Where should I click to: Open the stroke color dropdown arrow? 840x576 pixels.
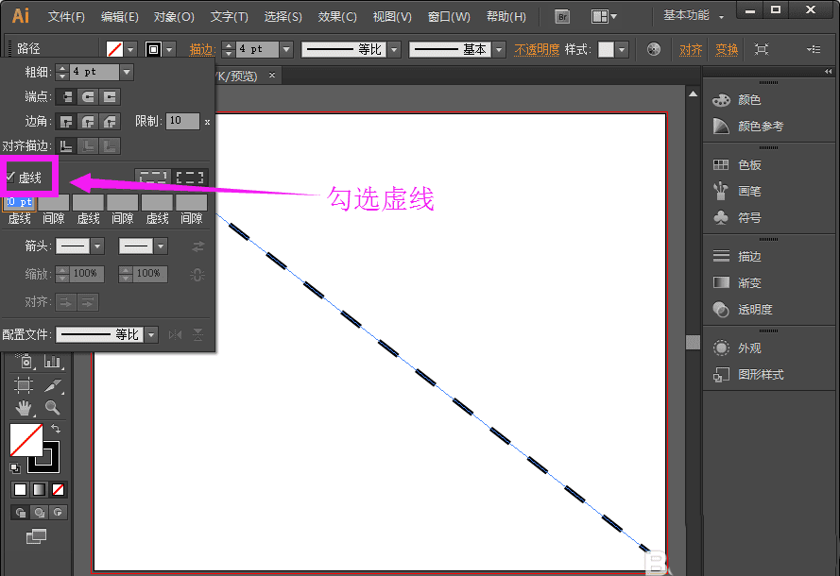click(169, 49)
